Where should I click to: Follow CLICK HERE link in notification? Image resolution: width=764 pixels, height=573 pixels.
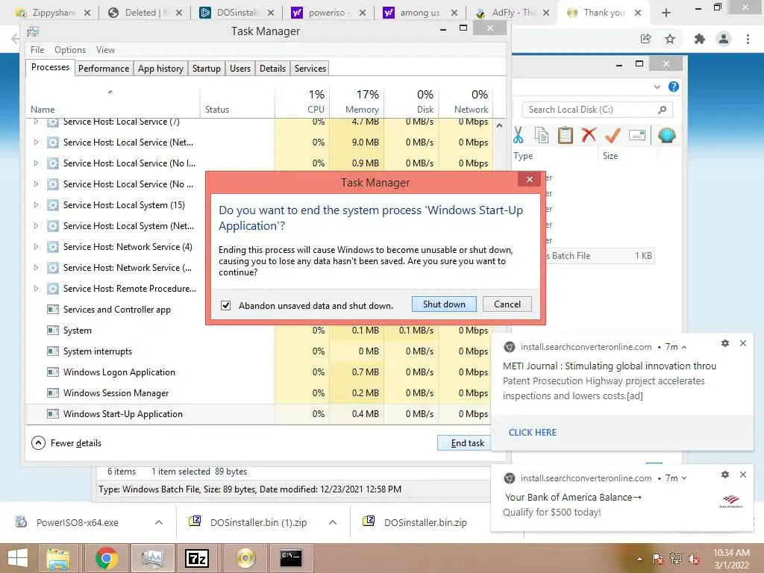533,432
